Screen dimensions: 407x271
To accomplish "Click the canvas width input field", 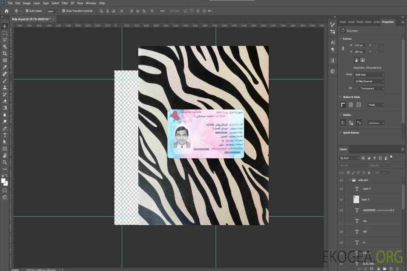I will coord(359,45).
